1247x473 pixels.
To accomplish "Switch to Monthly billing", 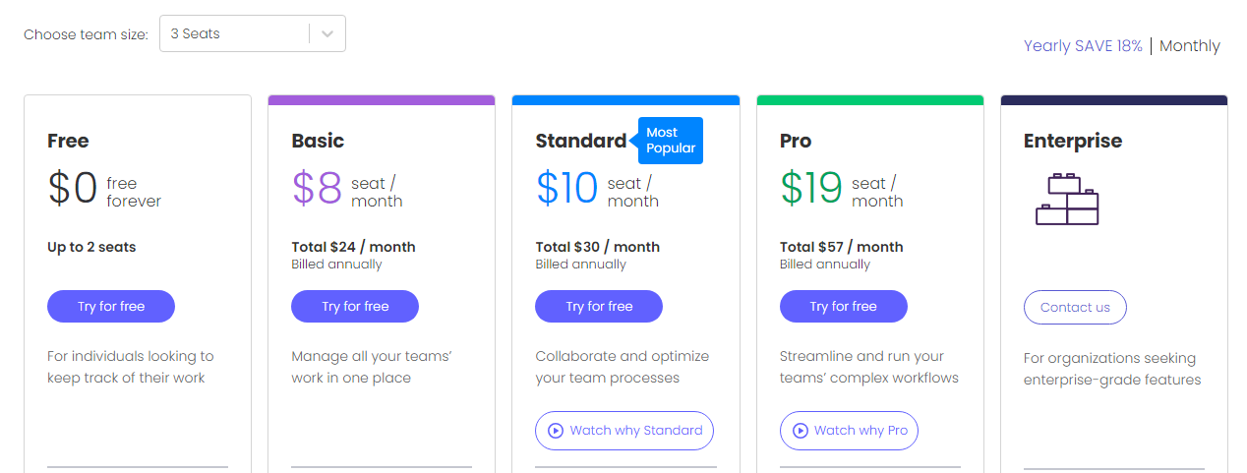I will [1190, 46].
